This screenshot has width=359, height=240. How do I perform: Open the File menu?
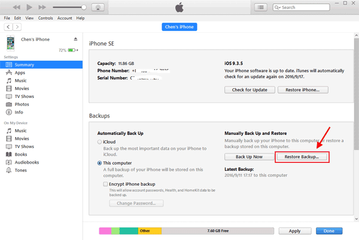[x=7, y=18]
